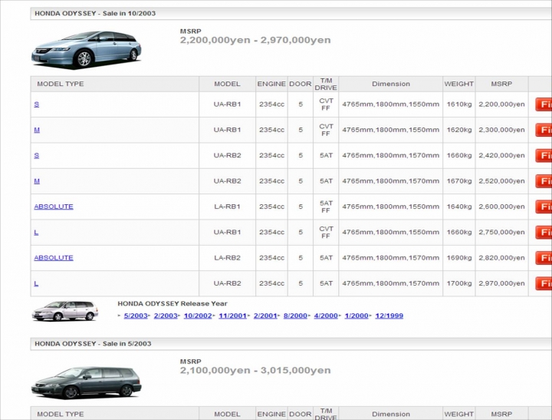Go to the 2/2001 release year link

pos(265,316)
